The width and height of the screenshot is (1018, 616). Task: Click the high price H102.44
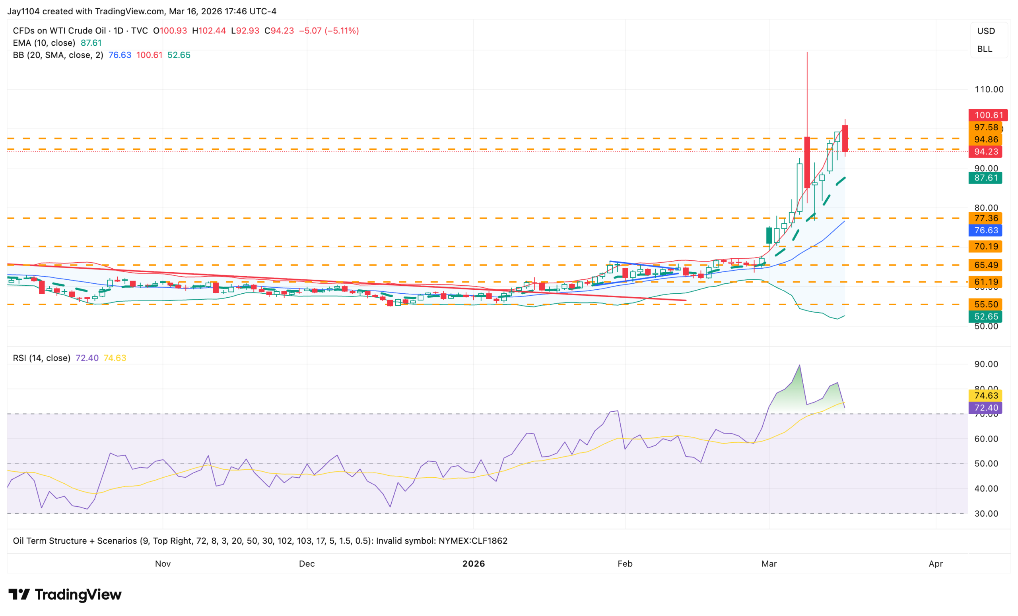(x=209, y=31)
